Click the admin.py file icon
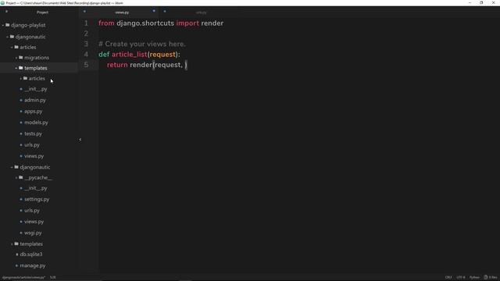Viewport: 500px width, 281px height. pyautogui.click(x=21, y=100)
